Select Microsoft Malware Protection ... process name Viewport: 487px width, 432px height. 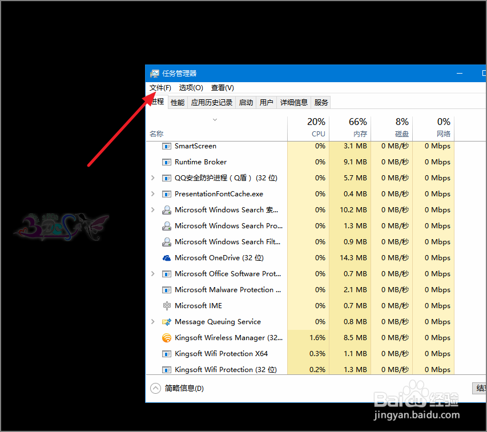(228, 290)
